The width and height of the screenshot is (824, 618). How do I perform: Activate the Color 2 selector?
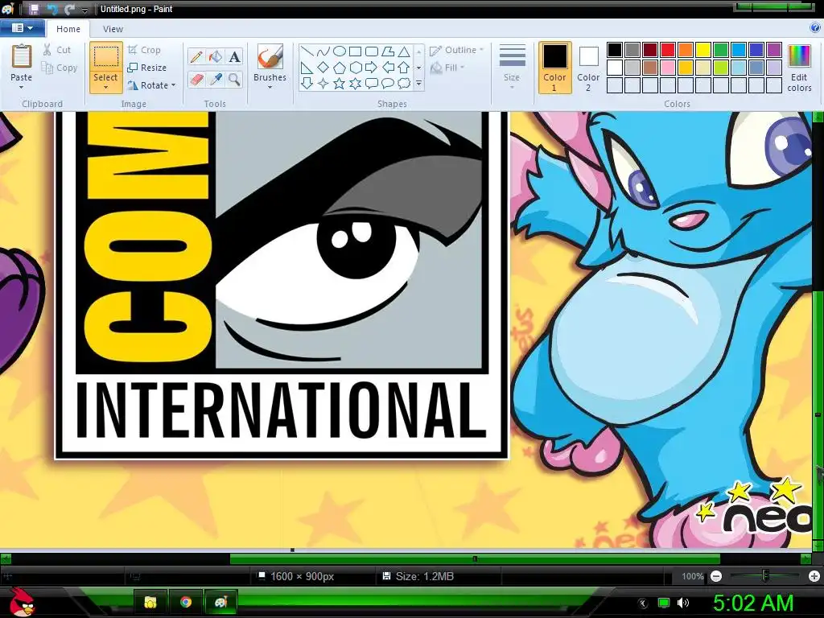point(588,68)
